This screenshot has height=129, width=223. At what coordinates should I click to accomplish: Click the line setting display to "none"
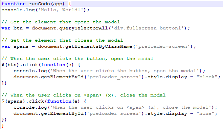(115, 113)
